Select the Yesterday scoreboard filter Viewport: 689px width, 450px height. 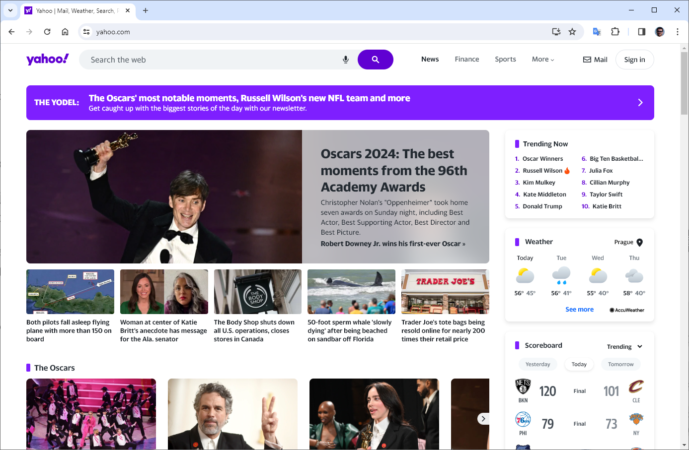[537, 364]
